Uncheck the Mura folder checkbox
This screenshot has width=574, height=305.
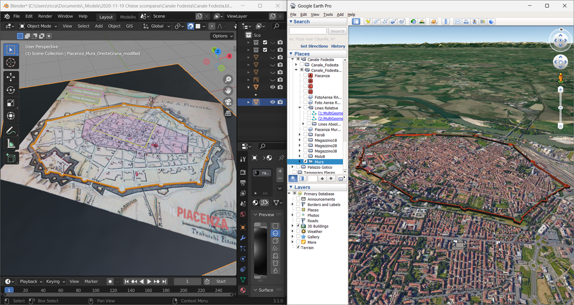305,162
